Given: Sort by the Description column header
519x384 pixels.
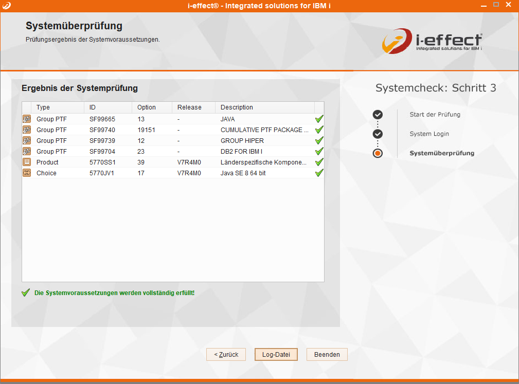Looking at the screenshot, I should [237, 107].
